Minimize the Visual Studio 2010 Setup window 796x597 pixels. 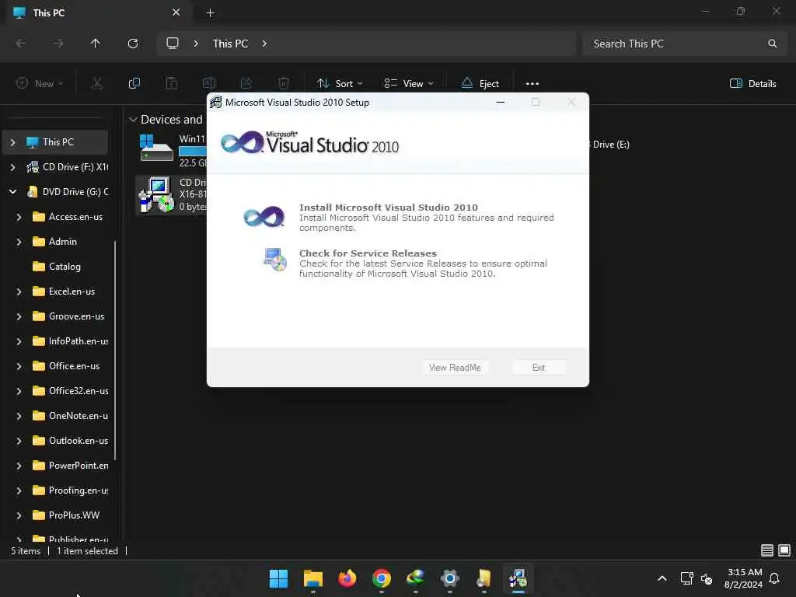coord(501,102)
